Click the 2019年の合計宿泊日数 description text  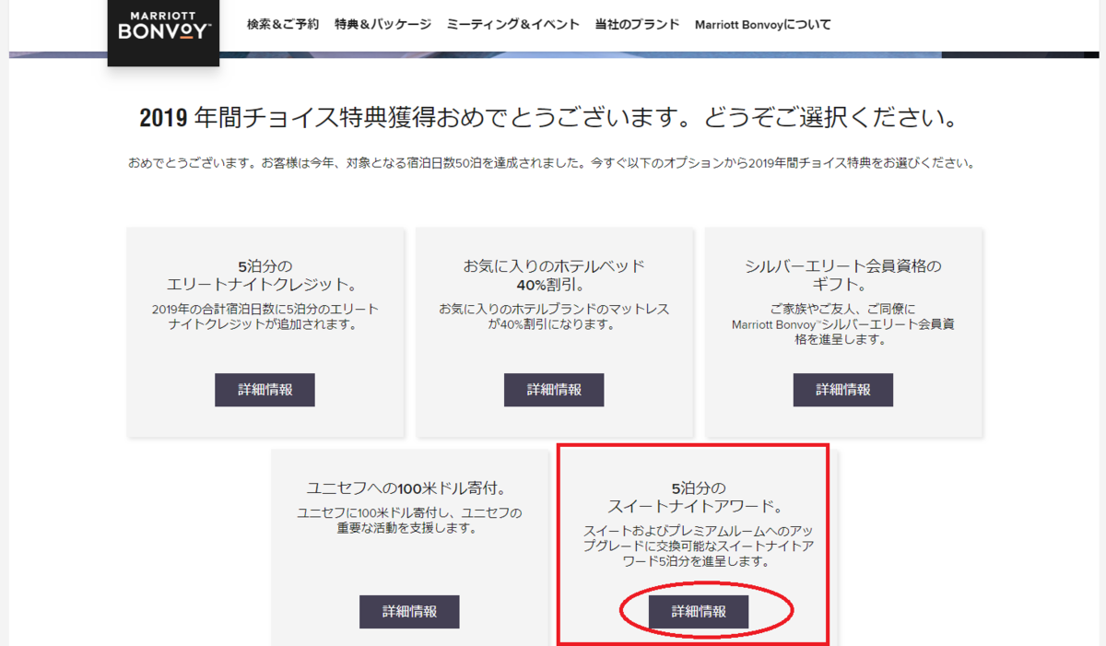[x=265, y=317]
